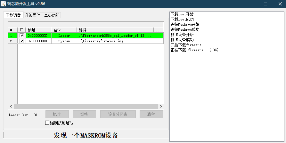Minimize the 瑞芯微开发工具 window

tap(251, 4)
